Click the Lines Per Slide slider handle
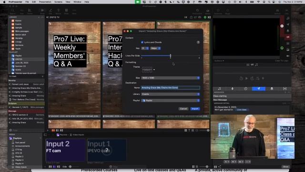Screen dimensions: 305x172 pos(171,56)
